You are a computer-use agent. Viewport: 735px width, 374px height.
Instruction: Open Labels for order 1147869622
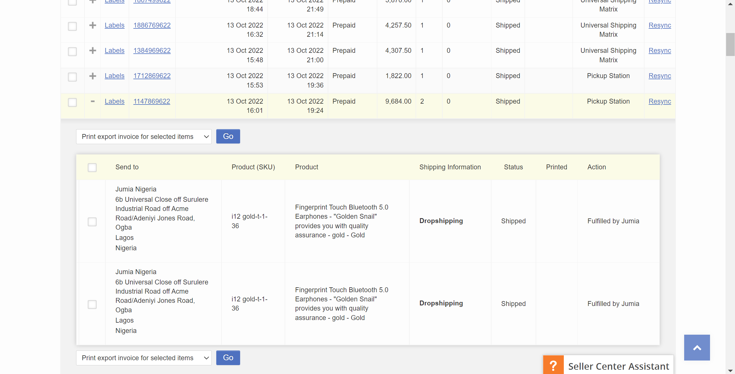tap(115, 101)
